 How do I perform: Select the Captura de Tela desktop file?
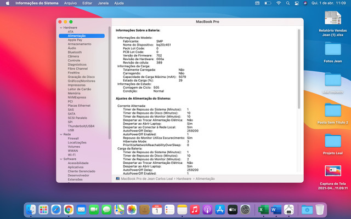point(333,177)
